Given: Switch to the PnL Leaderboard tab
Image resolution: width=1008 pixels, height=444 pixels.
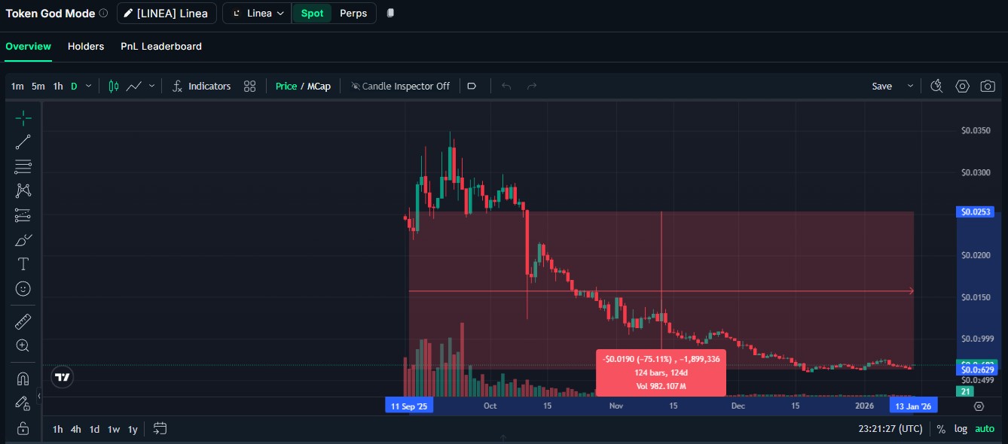Looking at the screenshot, I should tap(161, 46).
